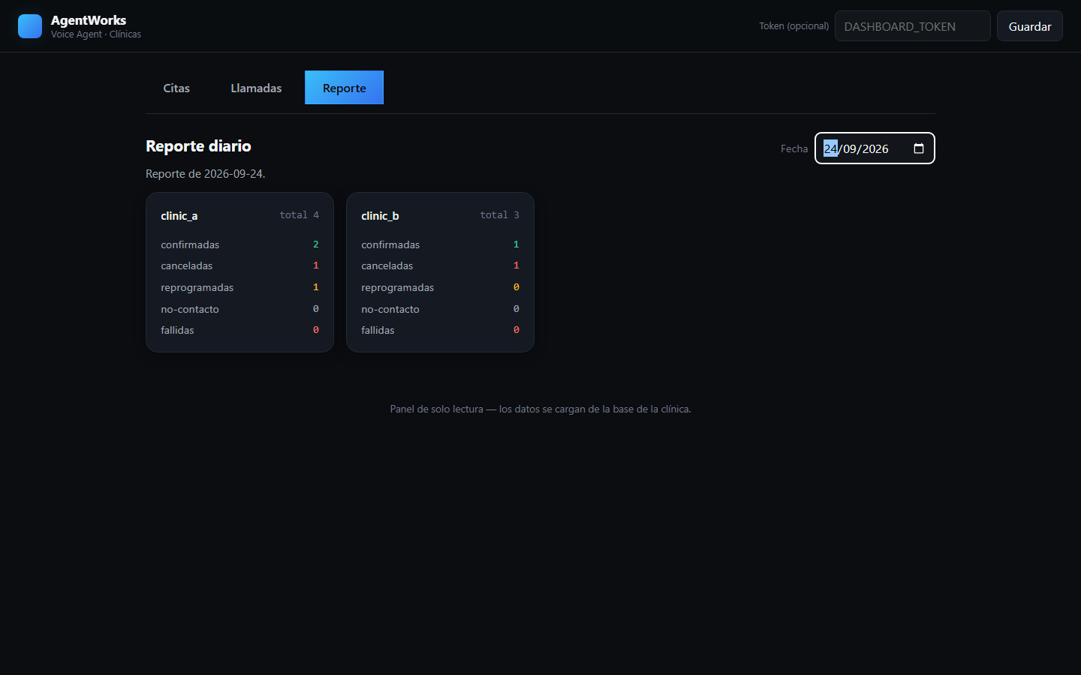1081x675 pixels.
Task: Click the AgentWorks title text
Action: click(x=89, y=20)
